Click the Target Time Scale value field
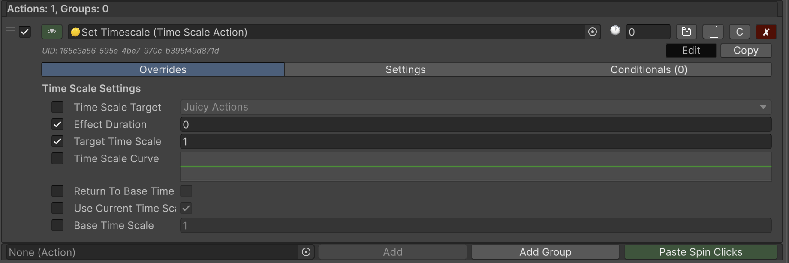789x263 pixels. 475,141
